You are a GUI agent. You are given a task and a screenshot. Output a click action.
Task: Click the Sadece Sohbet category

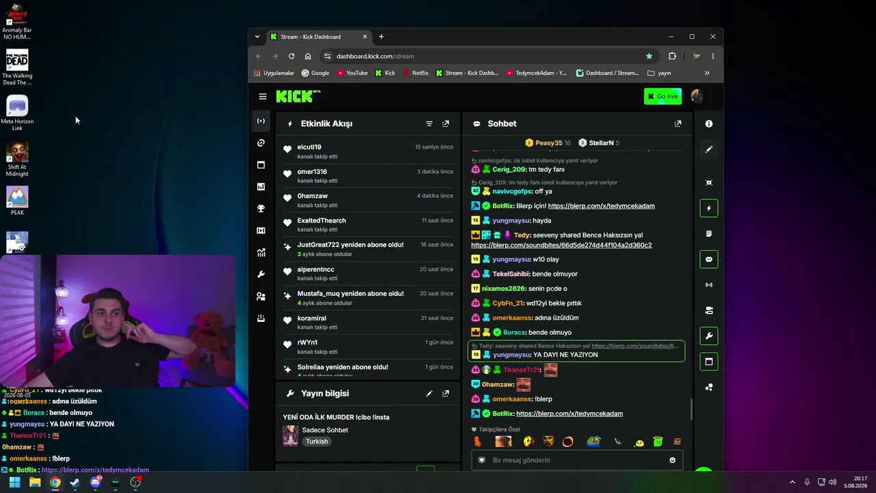tap(325, 430)
